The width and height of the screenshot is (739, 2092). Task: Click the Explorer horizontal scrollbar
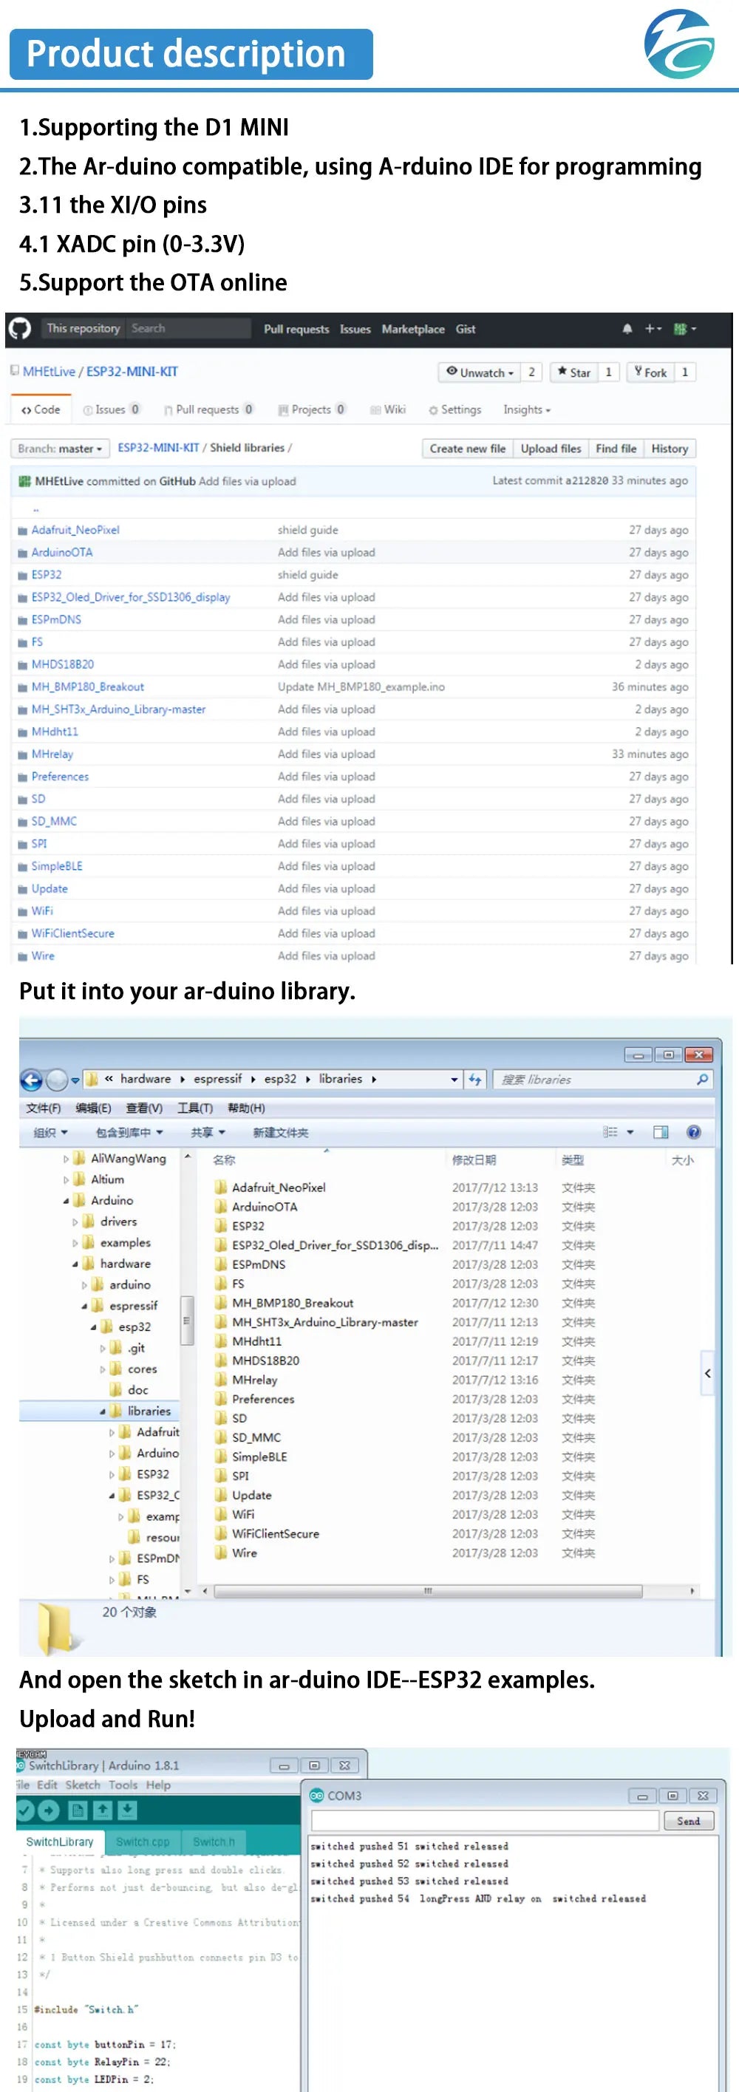pyautogui.click(x=428, y=1591)
